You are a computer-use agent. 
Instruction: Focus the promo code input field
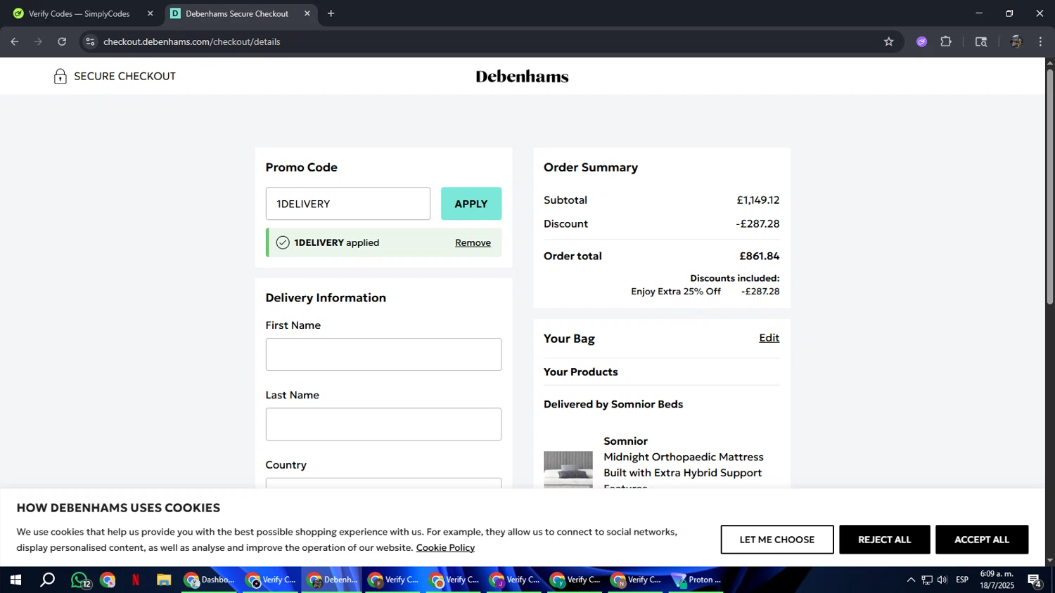(x=348, y=204)
